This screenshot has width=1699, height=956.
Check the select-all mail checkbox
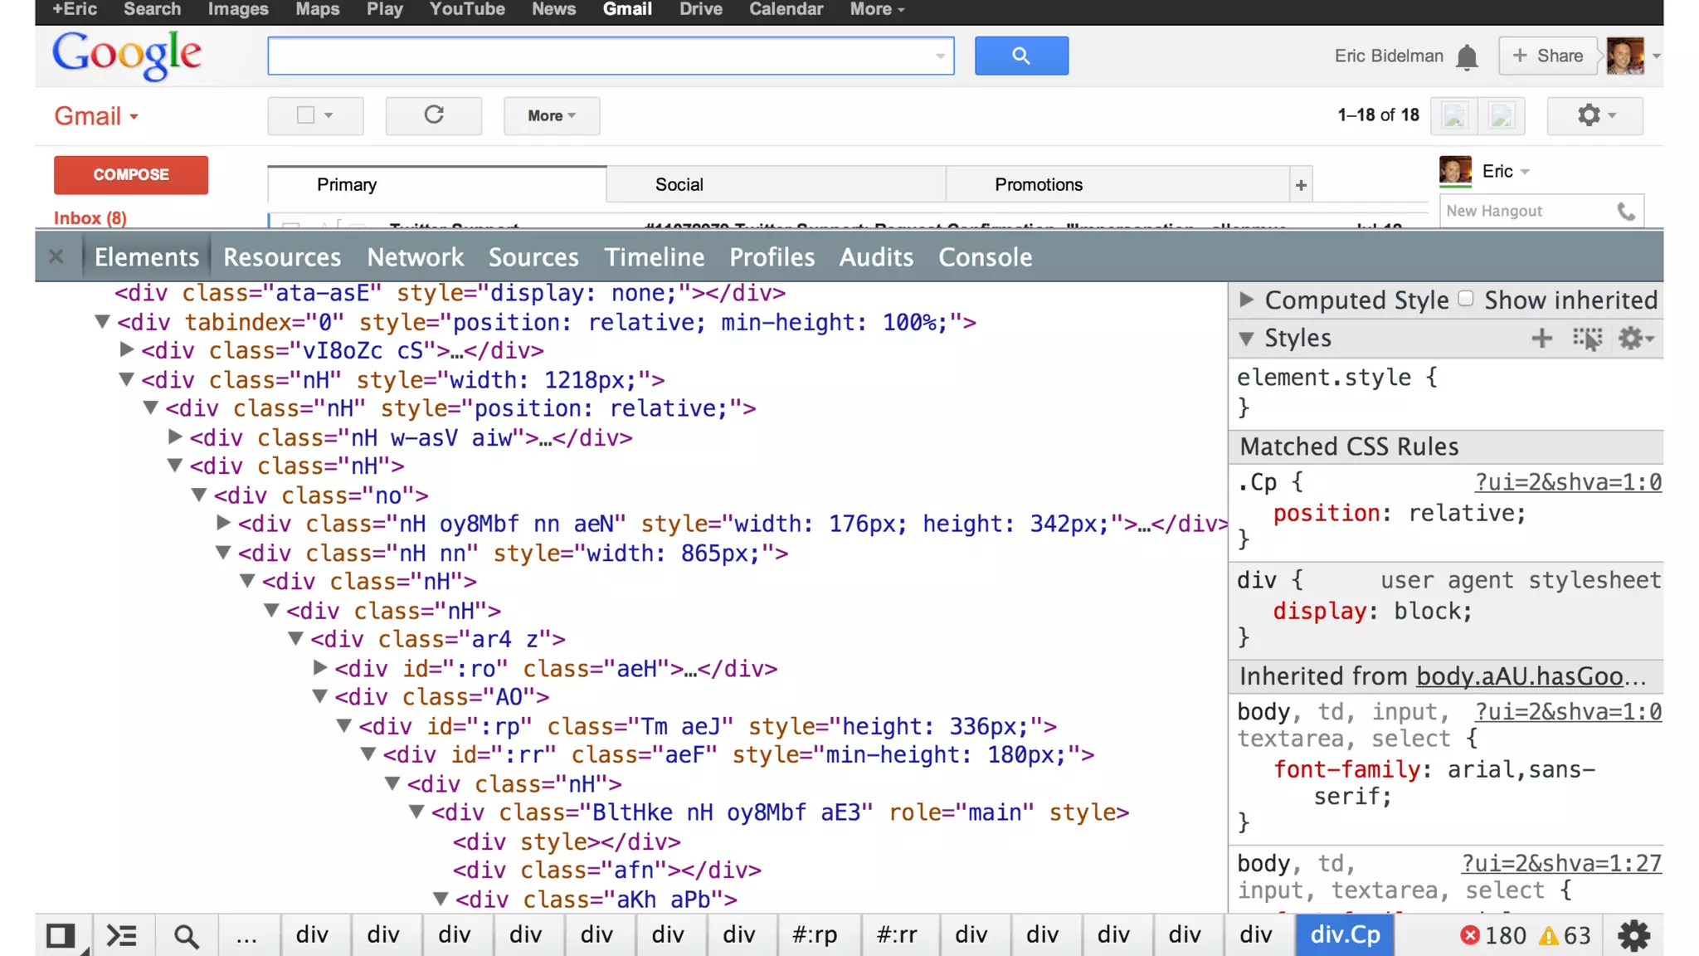[x=305, y=115]
